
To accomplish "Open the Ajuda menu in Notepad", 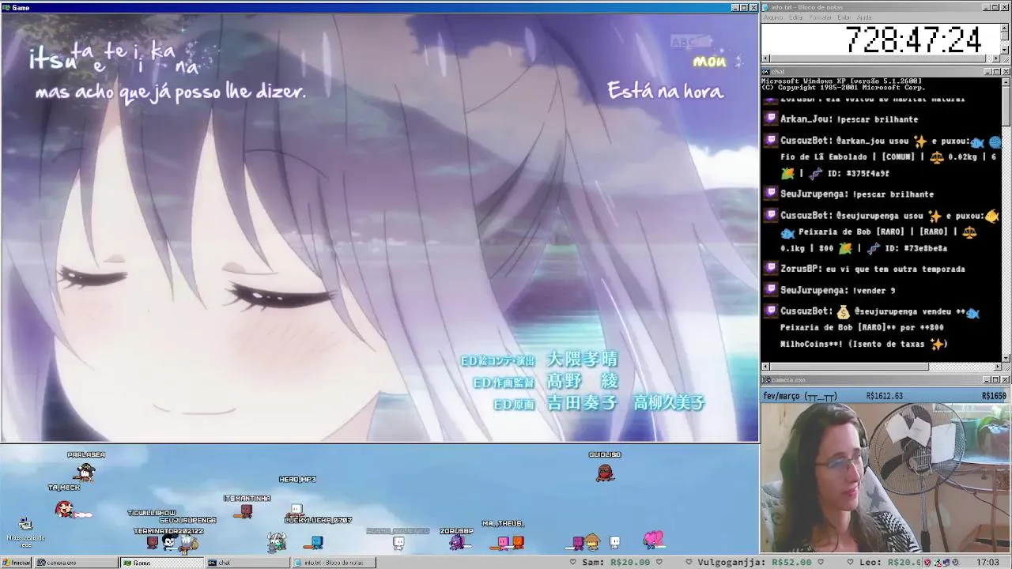I will [x=864, y=17].
